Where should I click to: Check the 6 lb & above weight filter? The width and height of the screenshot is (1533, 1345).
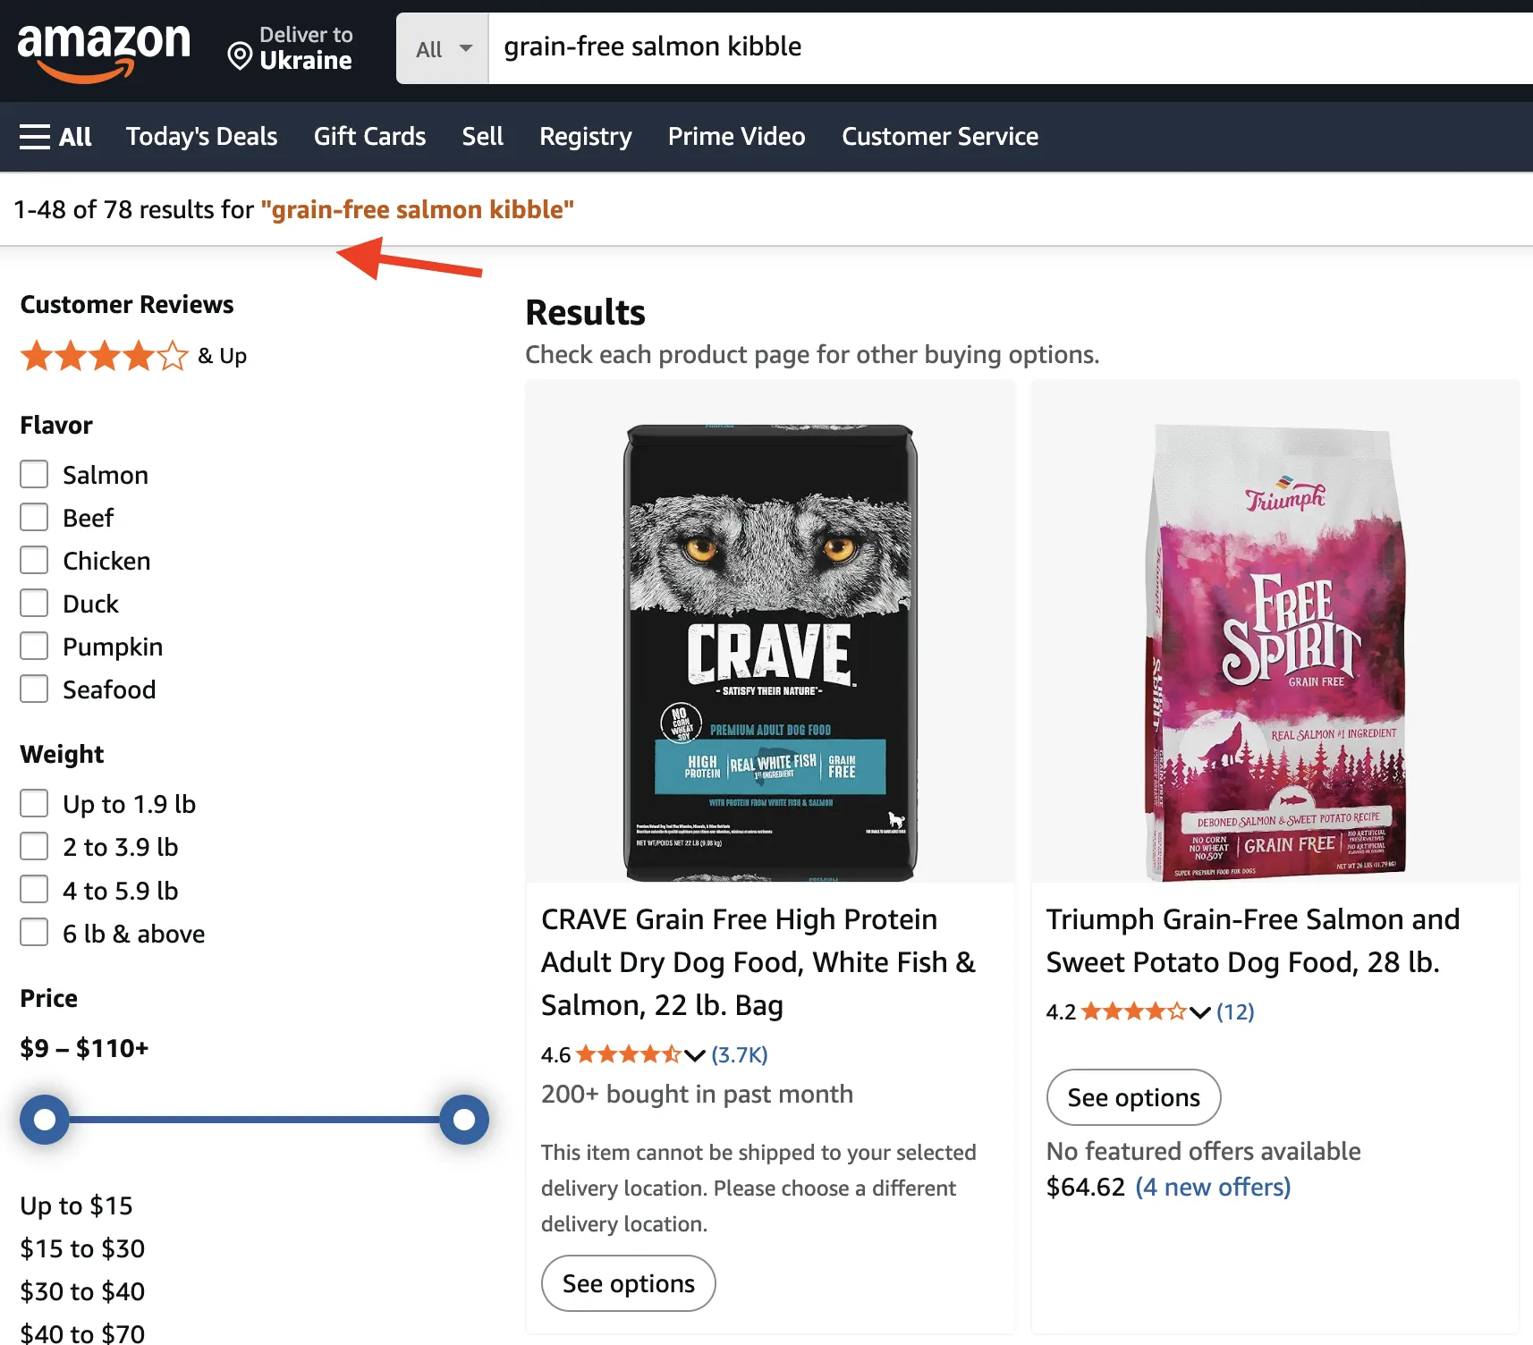34,932
